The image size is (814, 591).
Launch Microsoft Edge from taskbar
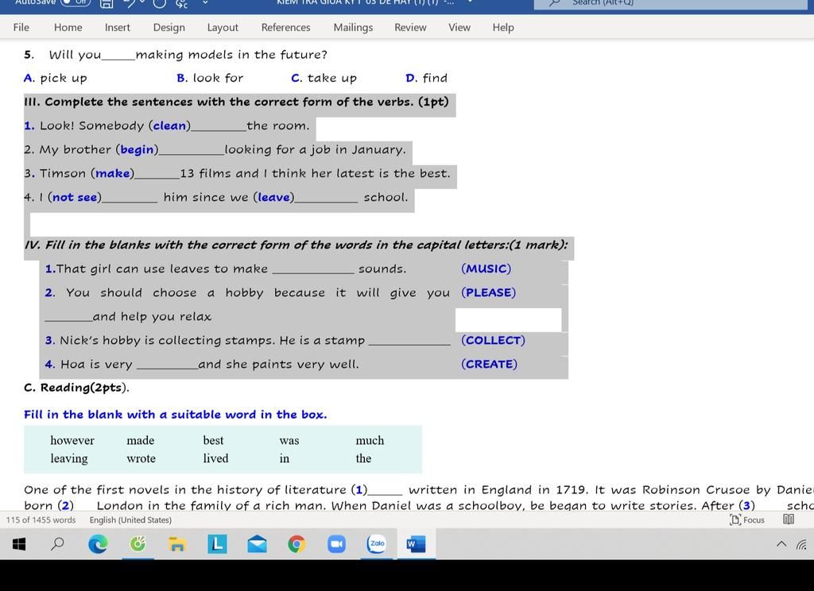(98, 544)
